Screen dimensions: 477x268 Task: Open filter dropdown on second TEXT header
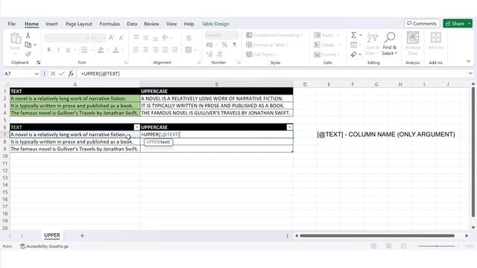[137, 127]
